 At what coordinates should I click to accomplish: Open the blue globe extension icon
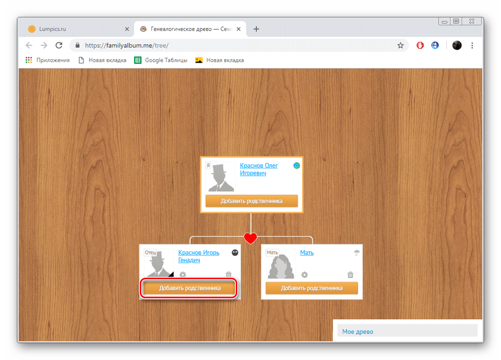click(435, 45)
